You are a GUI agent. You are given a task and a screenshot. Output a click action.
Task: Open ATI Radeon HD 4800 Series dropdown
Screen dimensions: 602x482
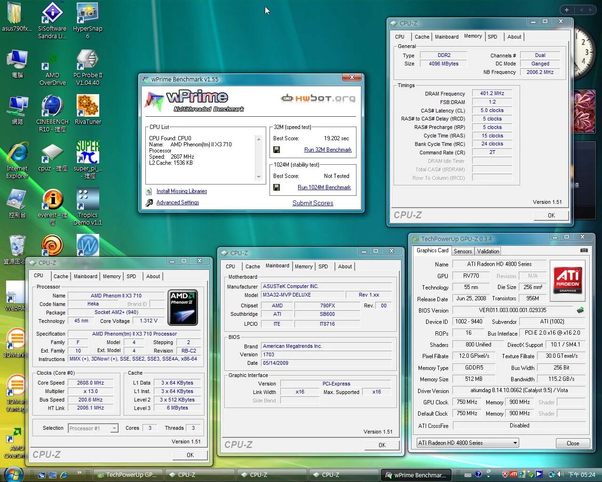coord(468,443)
